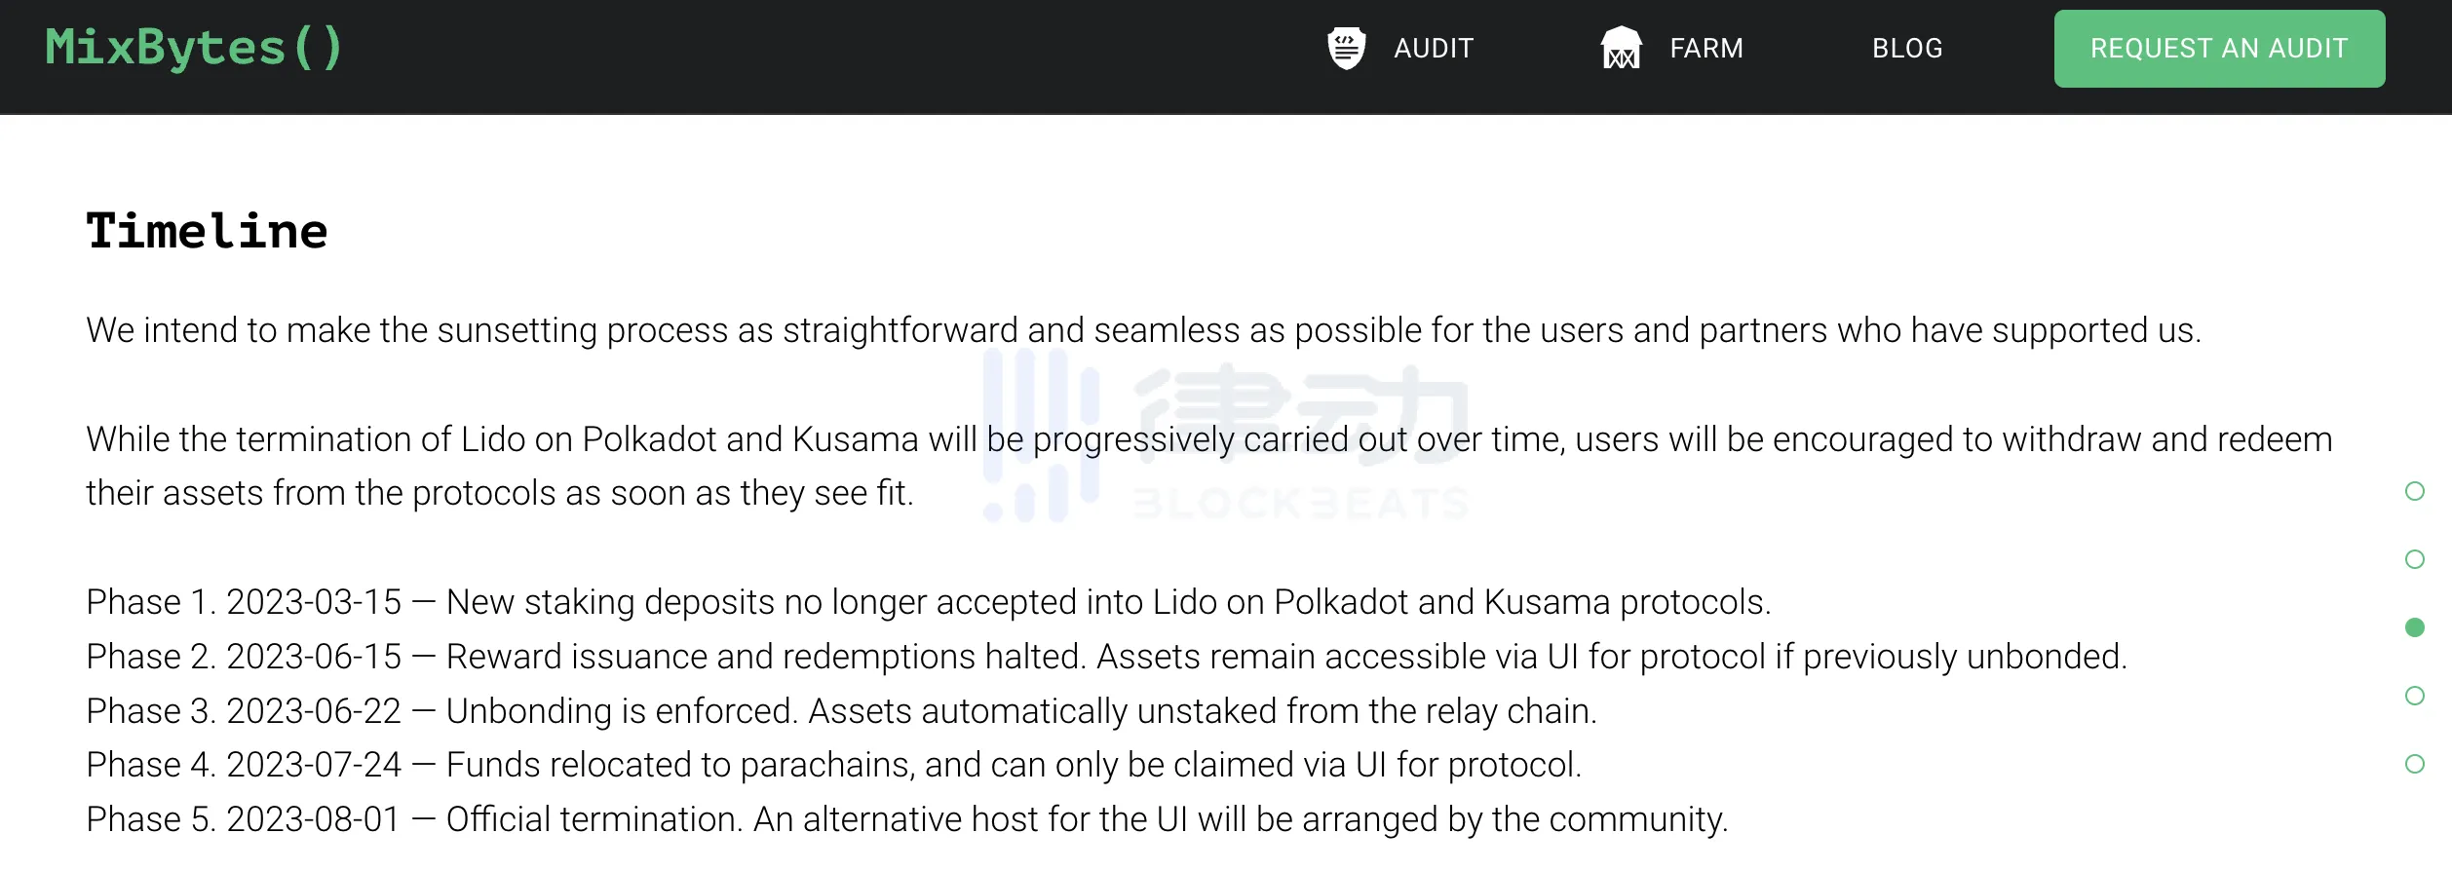Go to the BLOG page
This screenshot has height=871, width=2452.
(x=1906, y=48)
